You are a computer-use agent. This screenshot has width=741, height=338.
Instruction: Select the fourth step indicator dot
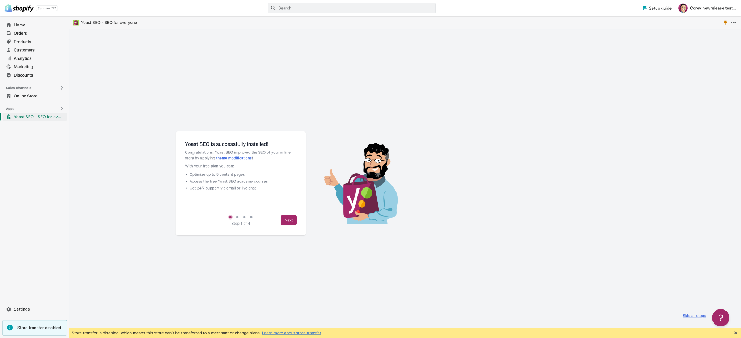[x=251, y=217]
